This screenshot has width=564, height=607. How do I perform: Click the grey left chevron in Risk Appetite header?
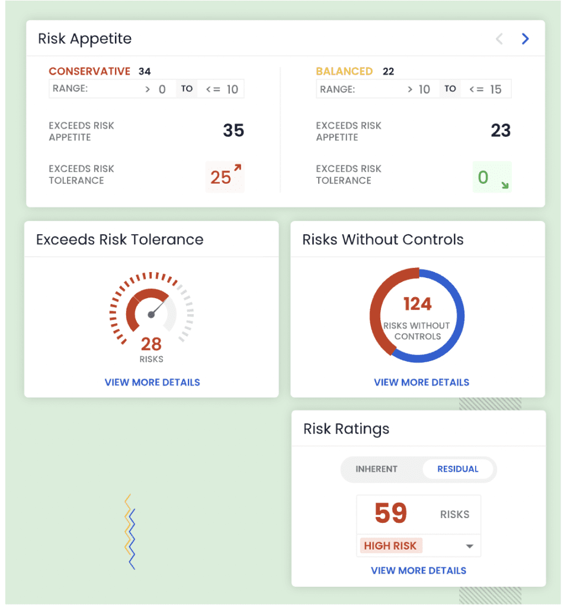coord(499,39)
